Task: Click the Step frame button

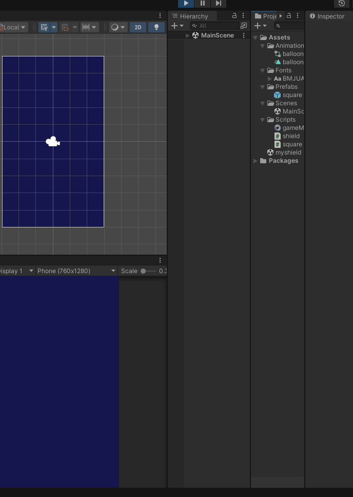Action: click(219, 4)
